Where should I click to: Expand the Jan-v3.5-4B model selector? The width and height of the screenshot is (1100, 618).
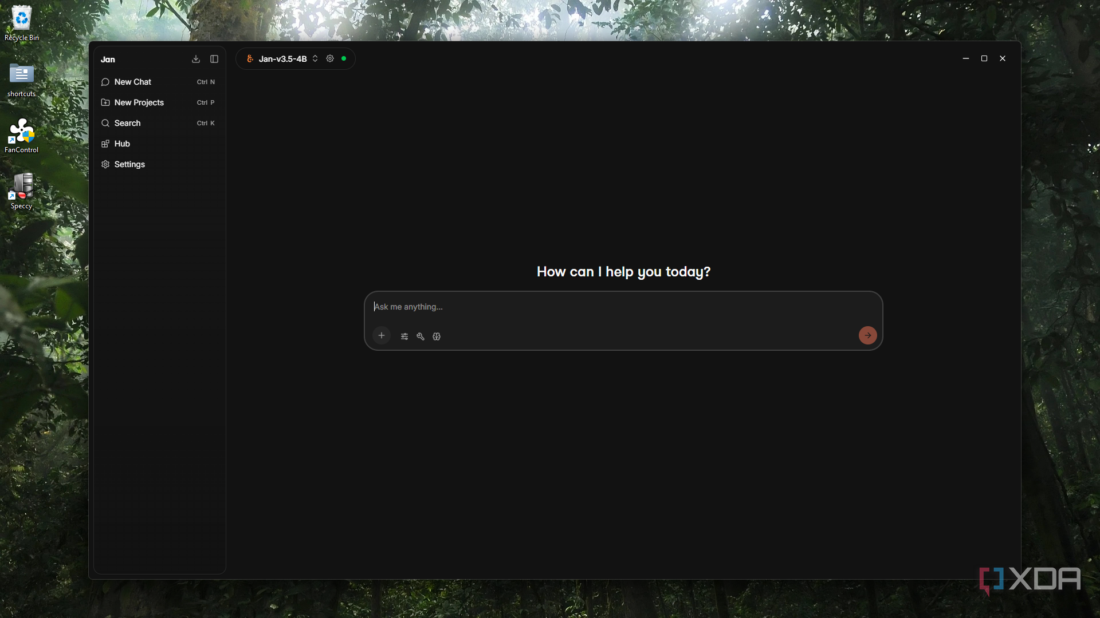[x=282, y=59]
